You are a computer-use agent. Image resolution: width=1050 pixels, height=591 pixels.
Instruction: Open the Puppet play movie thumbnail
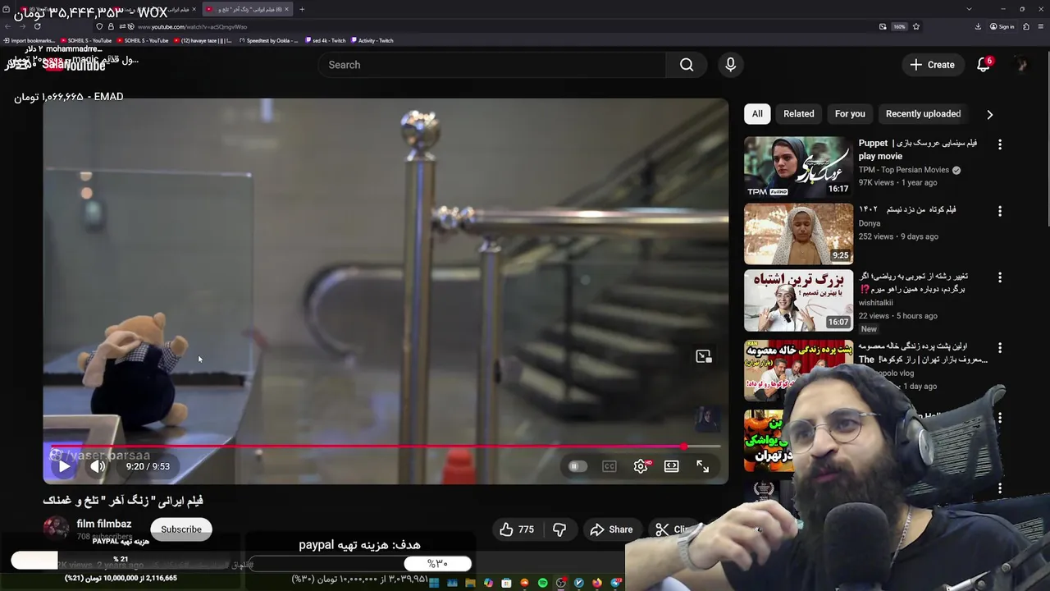tap(798, 167)
